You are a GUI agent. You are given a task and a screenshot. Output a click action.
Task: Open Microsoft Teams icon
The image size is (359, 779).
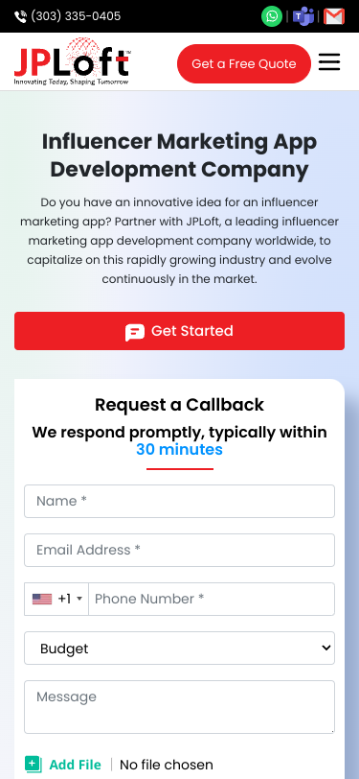pos(303,16)
